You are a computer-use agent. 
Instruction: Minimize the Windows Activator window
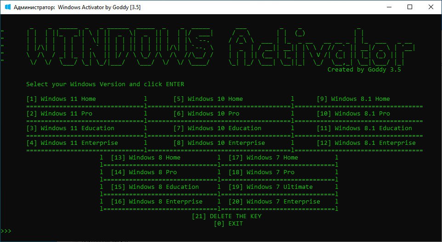point(389,7)
